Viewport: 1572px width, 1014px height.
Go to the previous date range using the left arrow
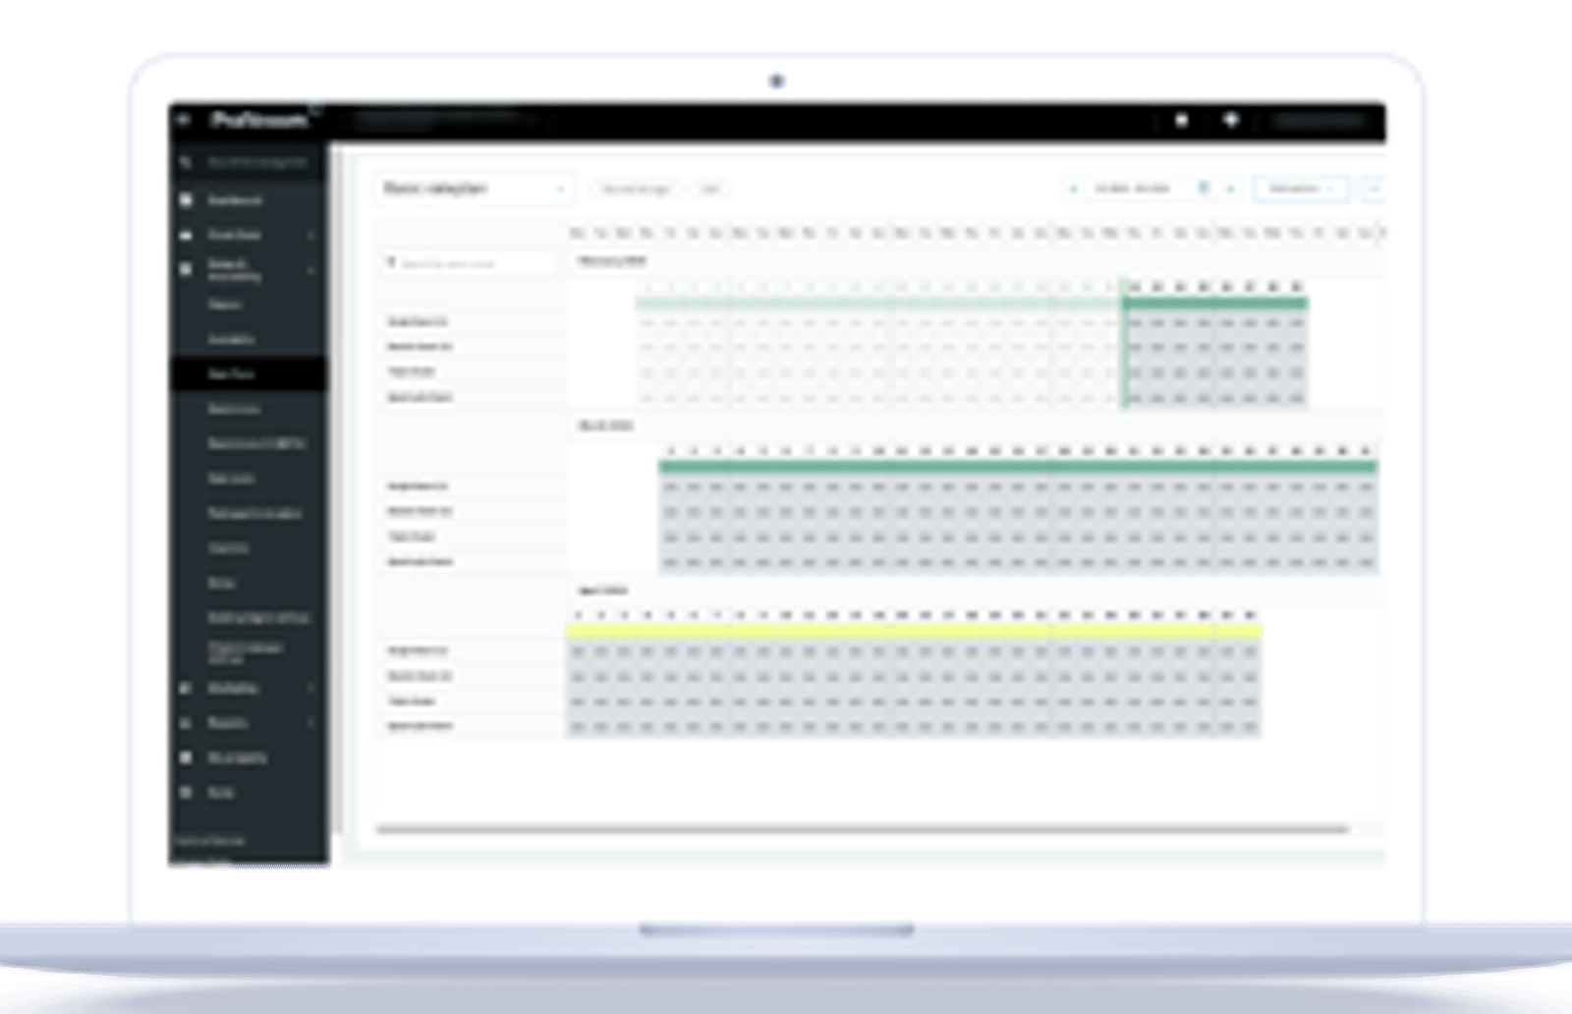tap(1073, 189)
